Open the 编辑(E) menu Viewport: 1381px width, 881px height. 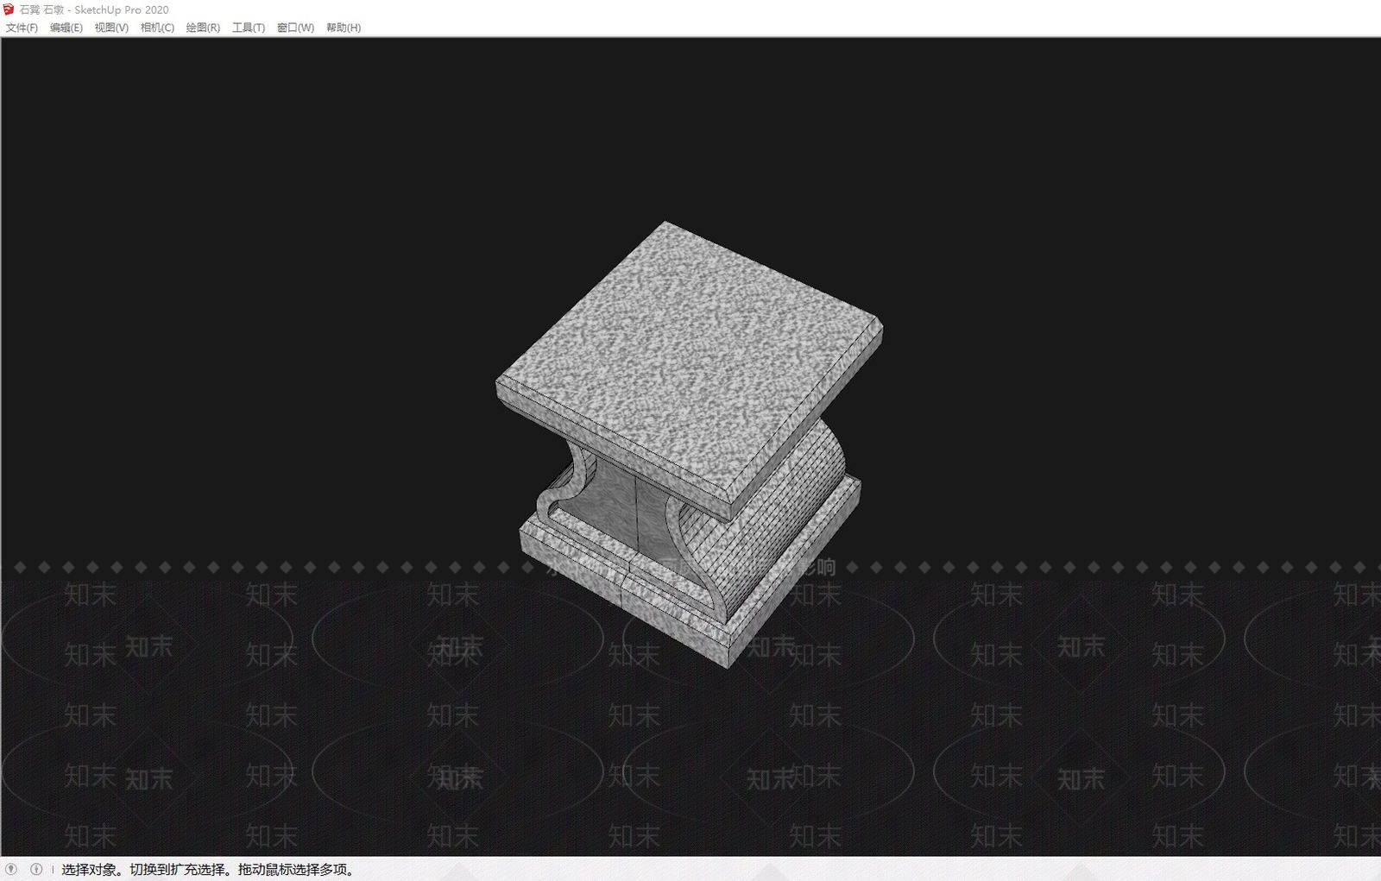click(66, 28)
